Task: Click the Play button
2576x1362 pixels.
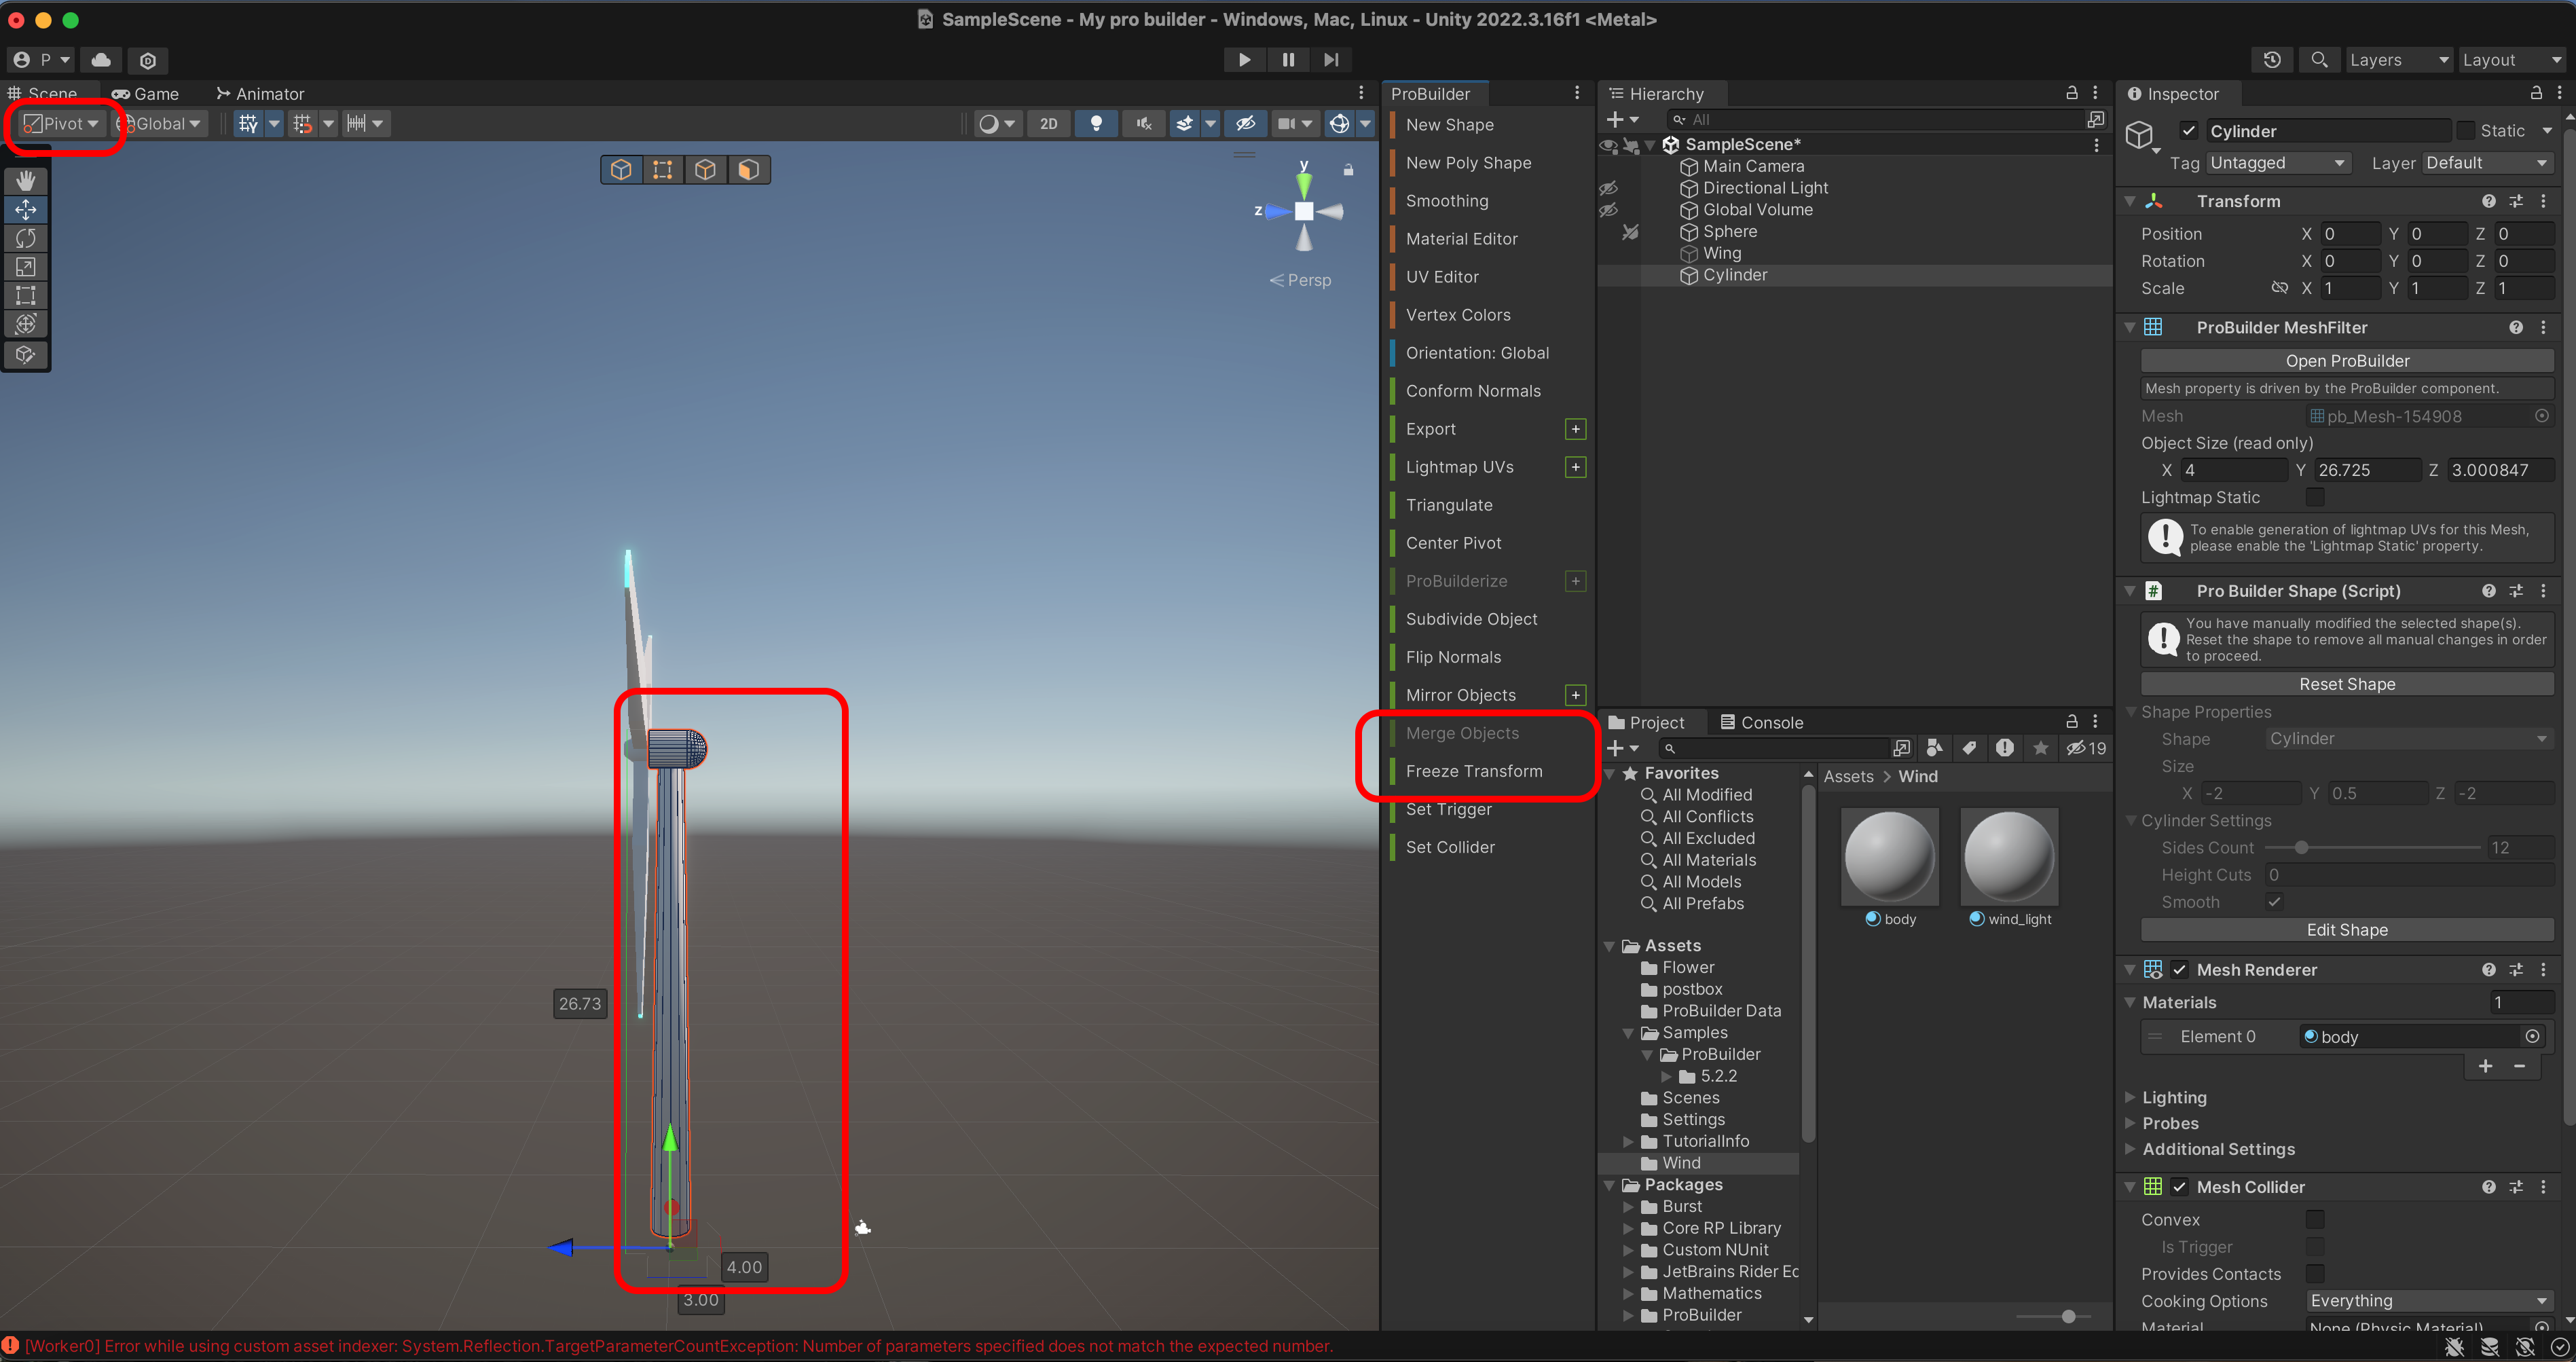Action: coord(1244,60)
